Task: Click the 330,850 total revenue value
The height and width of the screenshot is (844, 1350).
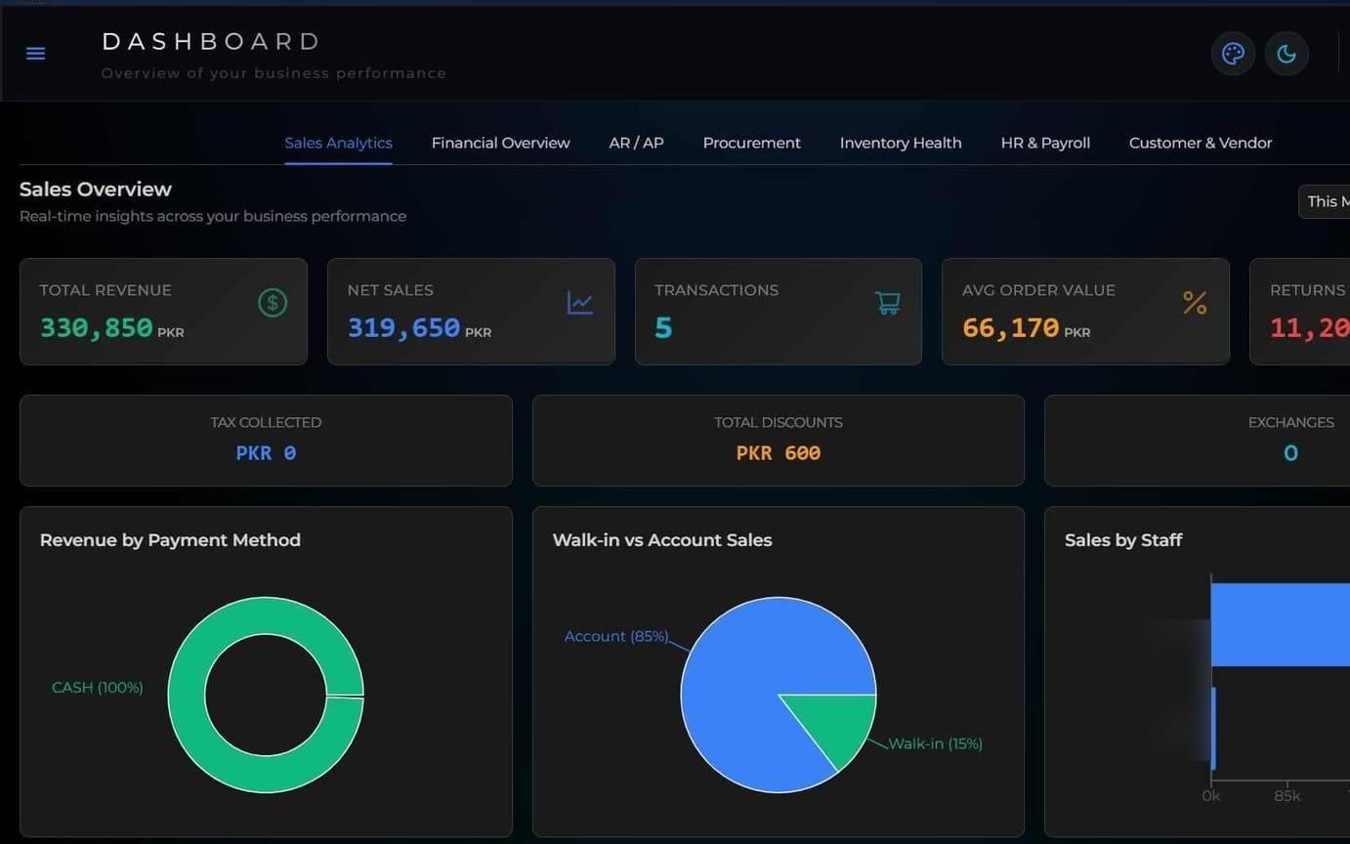Action: 96,328
